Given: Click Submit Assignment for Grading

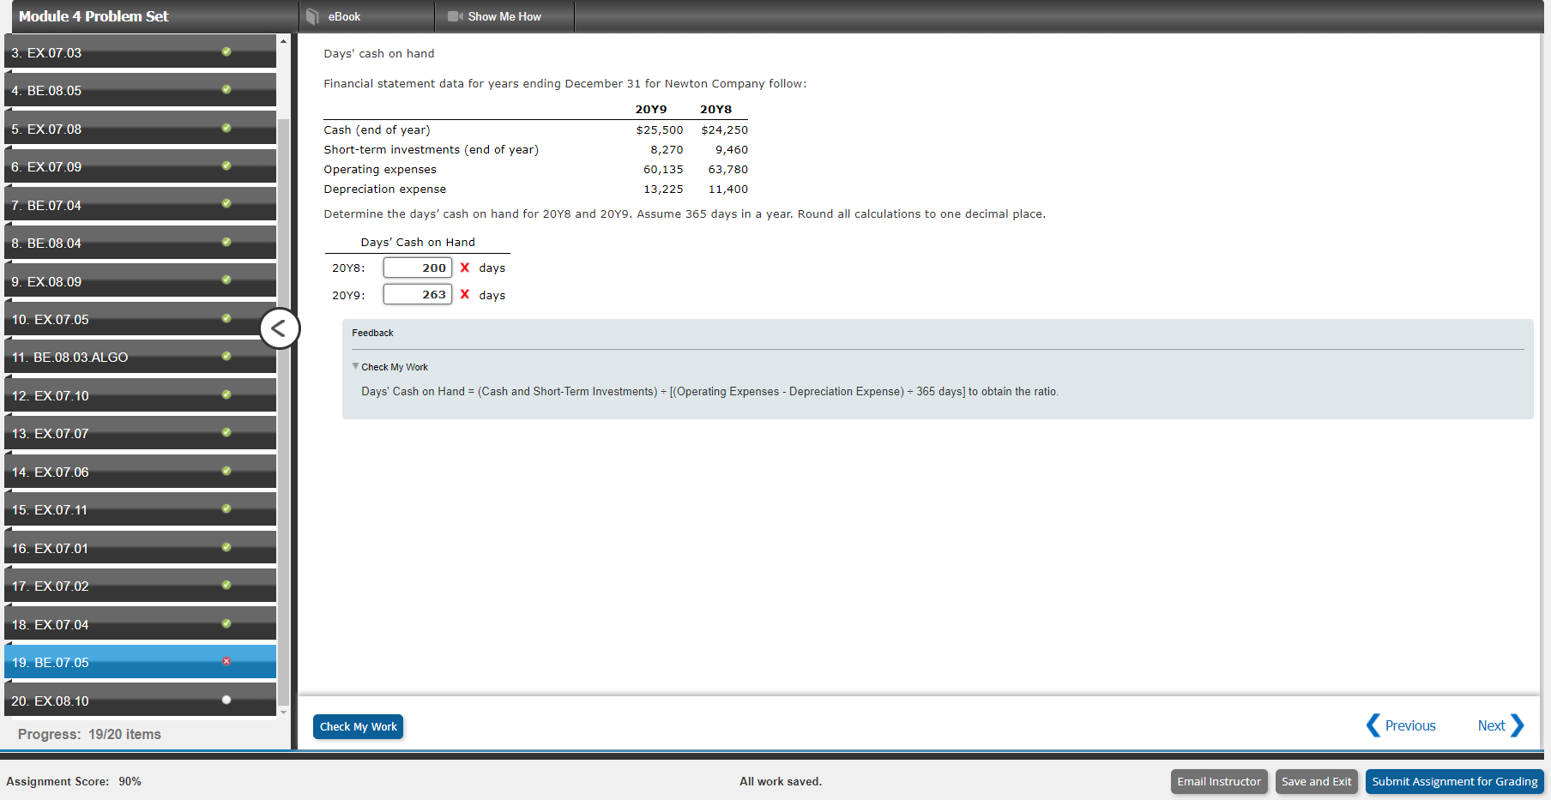Looking at the screenshot, I should tap(1454, 781).
